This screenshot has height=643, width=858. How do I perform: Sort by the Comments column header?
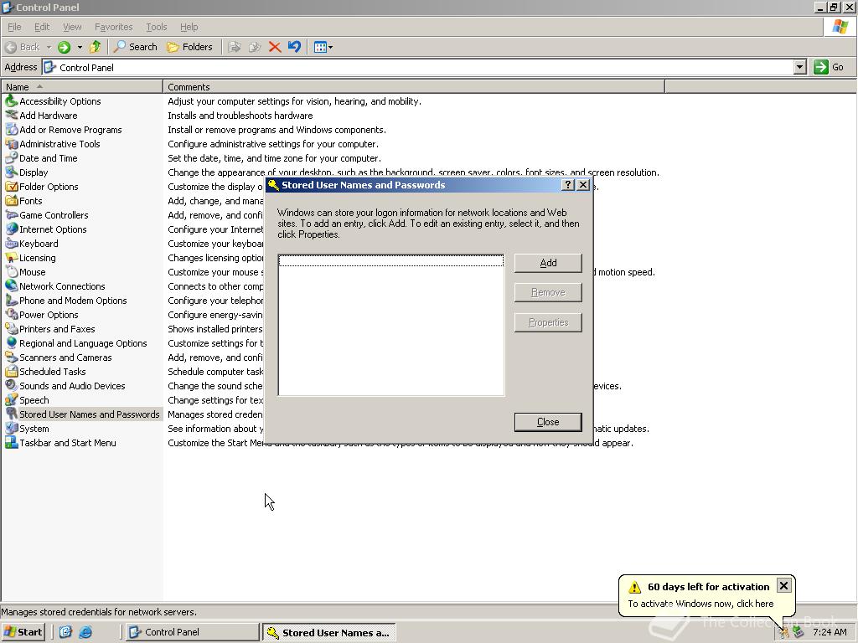[414, 87]
